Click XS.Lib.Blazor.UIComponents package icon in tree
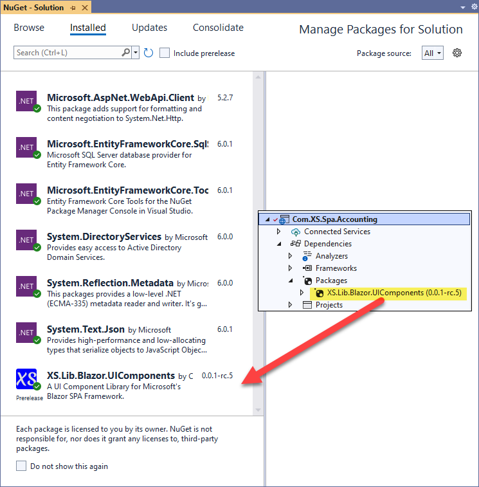The image size is (479, 487). coord(319,293)
